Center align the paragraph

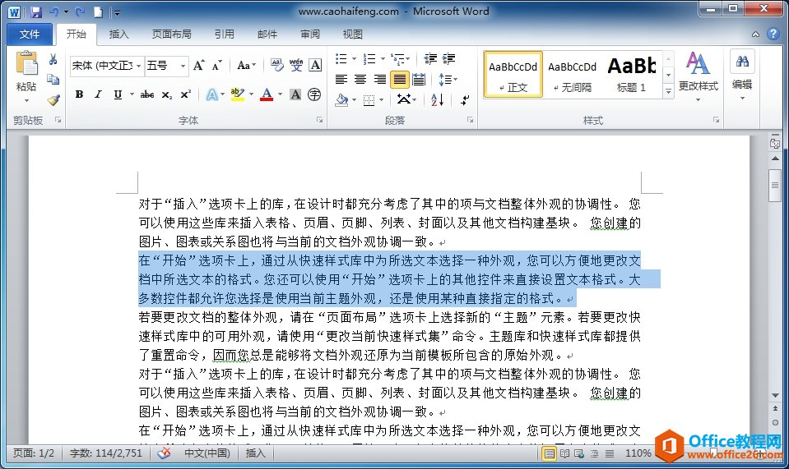(x=360, y=80)
